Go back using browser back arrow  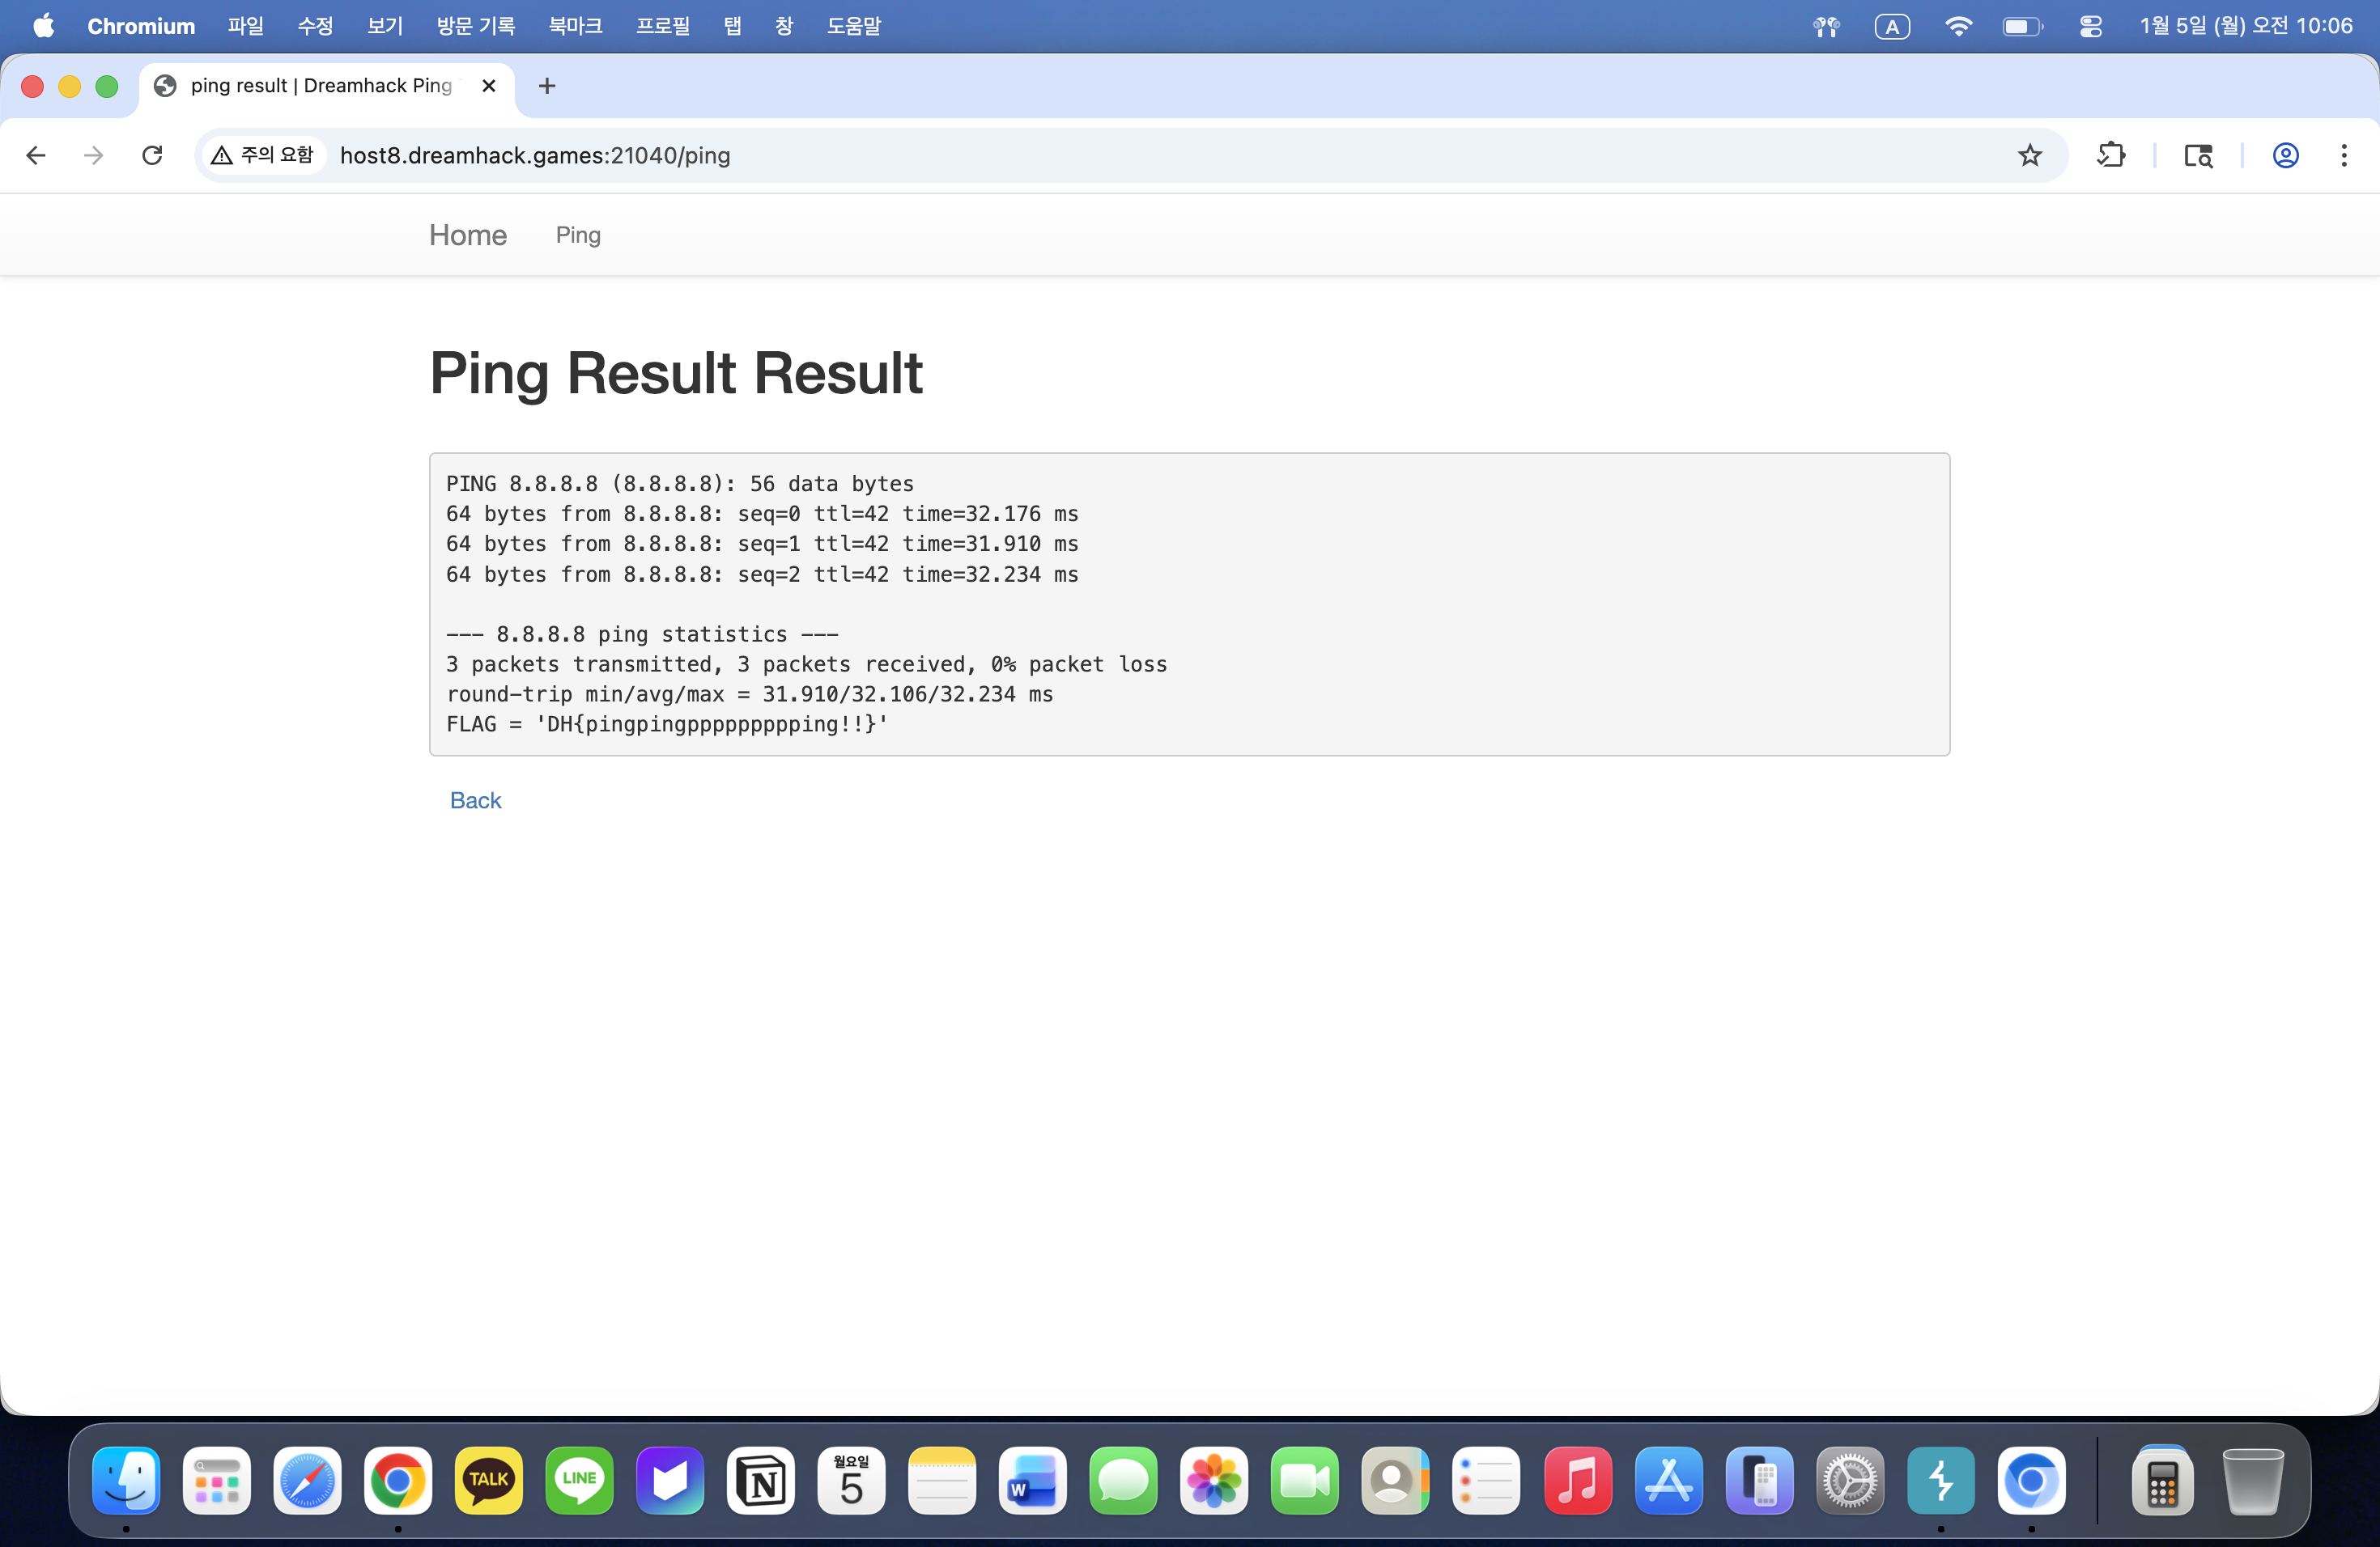[36, 155]
